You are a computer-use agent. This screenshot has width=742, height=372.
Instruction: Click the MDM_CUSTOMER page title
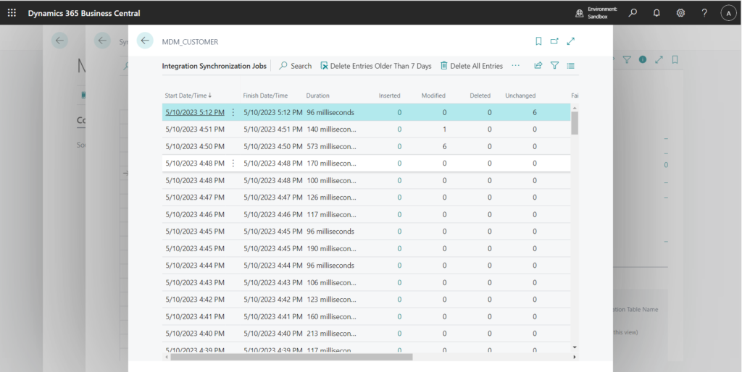(x=191, y=41)
